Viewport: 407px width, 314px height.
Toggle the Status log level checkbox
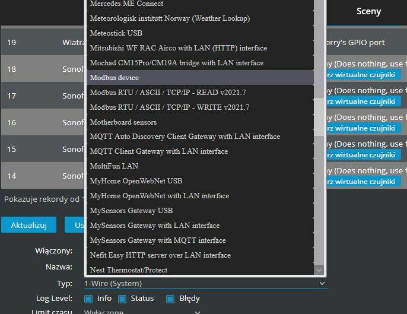coord(122,299)
